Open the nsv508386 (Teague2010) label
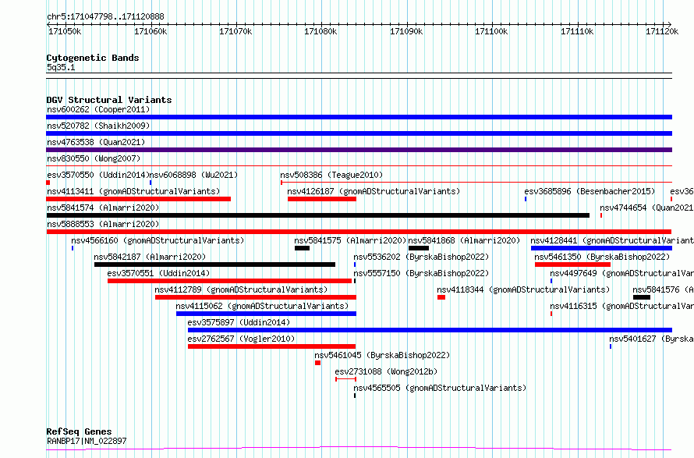The height and width of the screenshot is (458, 694). click(x=331, y=175)
